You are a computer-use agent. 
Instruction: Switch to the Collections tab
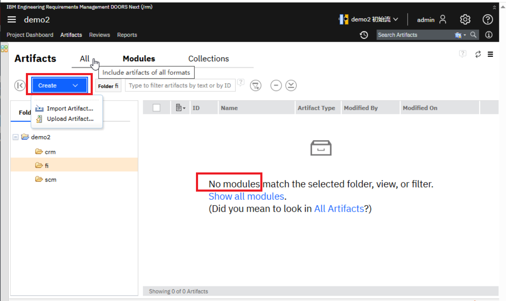point(209,59)
